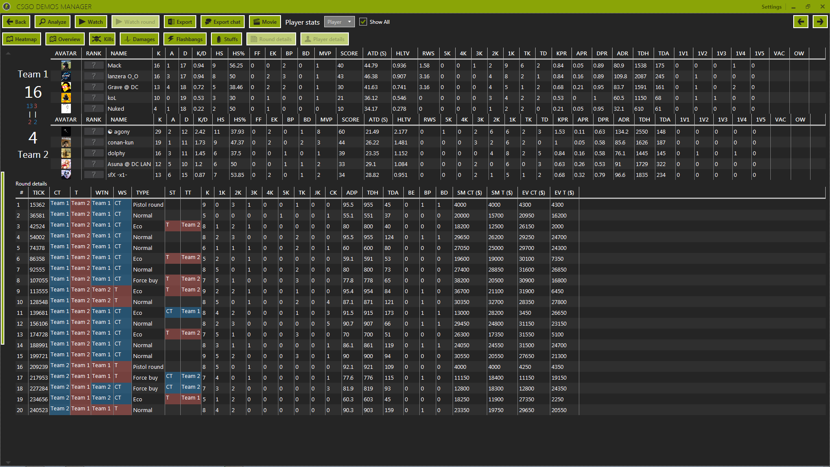Viewport: 830px width, 467px height.
Task: Click agony's HLTV rating 2.177
Action: pyautogui.click(x=401, y=131)
